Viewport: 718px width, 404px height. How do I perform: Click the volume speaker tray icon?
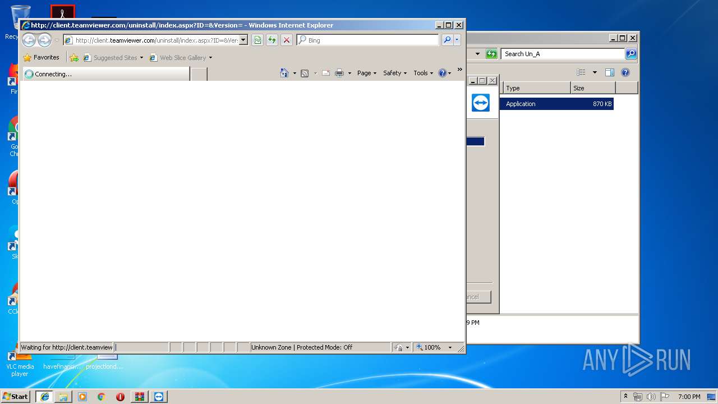point(651,397)
